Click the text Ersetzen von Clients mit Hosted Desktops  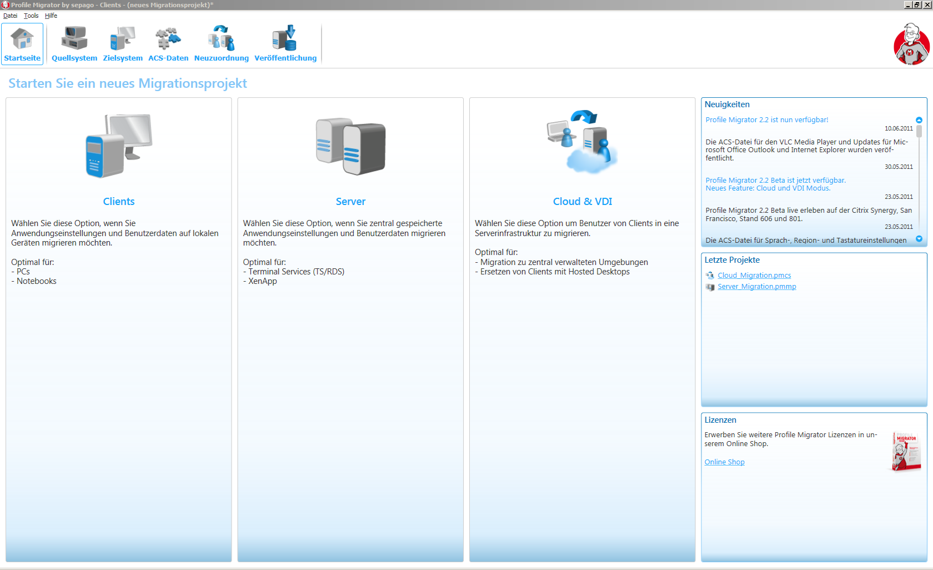click(x=555, y=272)
